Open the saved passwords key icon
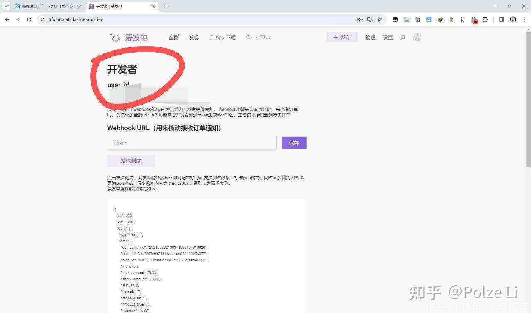Image resolution: width=531 pixels, height=313 pixels. click(360, 19)
